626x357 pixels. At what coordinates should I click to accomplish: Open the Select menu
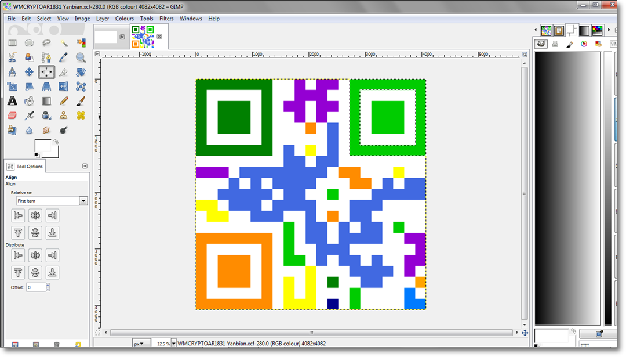pyautogui.click(x=44, y=19)
